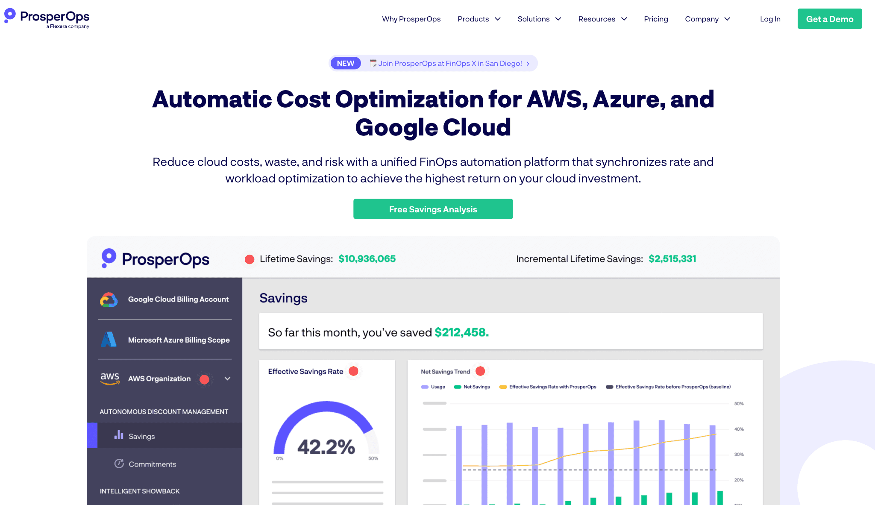Viewport: 875px width, 505px height.
Task: Click the dark baseline legend swatch
Action: pyautogui.click(x=610, y=387)
